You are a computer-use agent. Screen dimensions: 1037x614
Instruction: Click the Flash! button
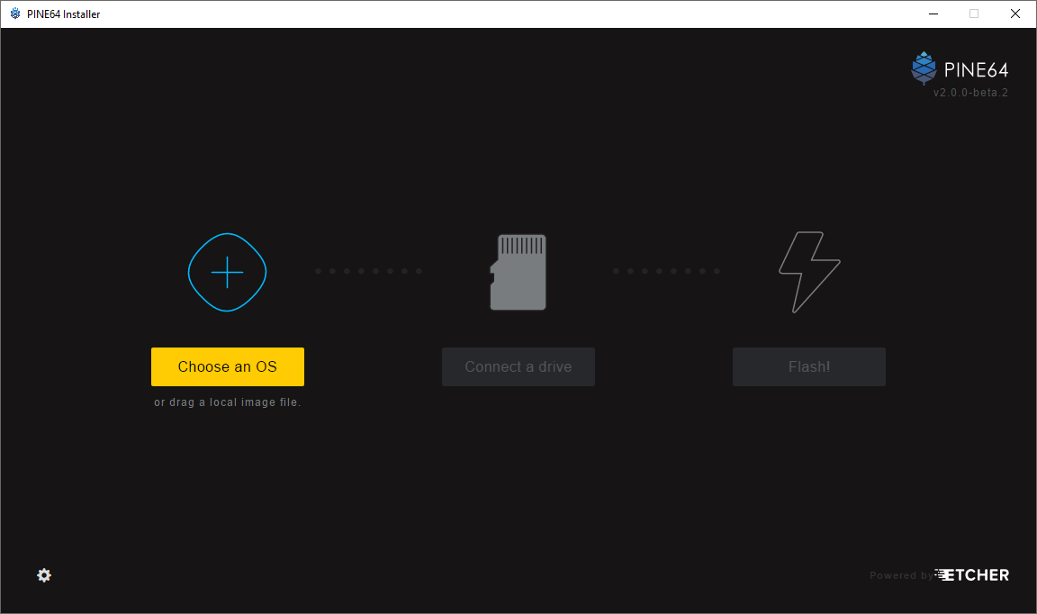(809, 366)
